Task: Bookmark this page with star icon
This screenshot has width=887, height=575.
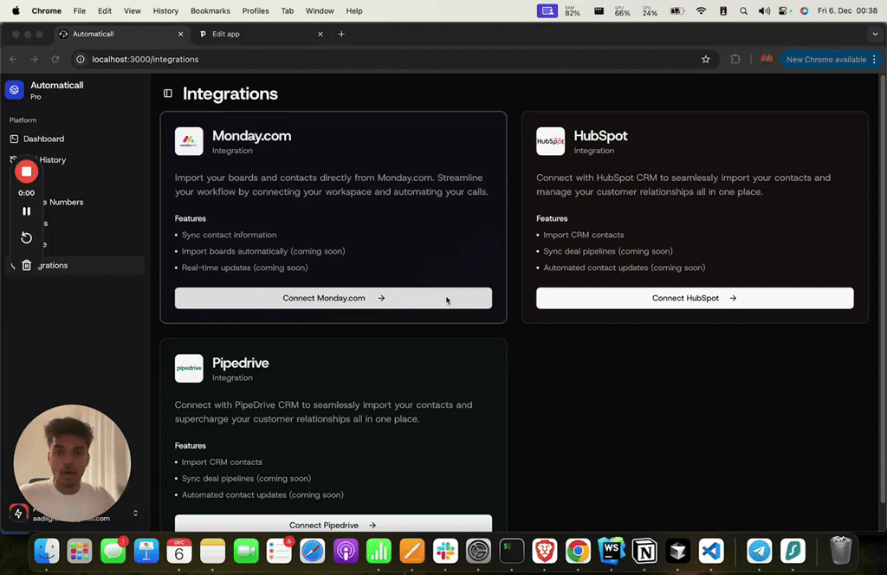Action: (705, 60)
